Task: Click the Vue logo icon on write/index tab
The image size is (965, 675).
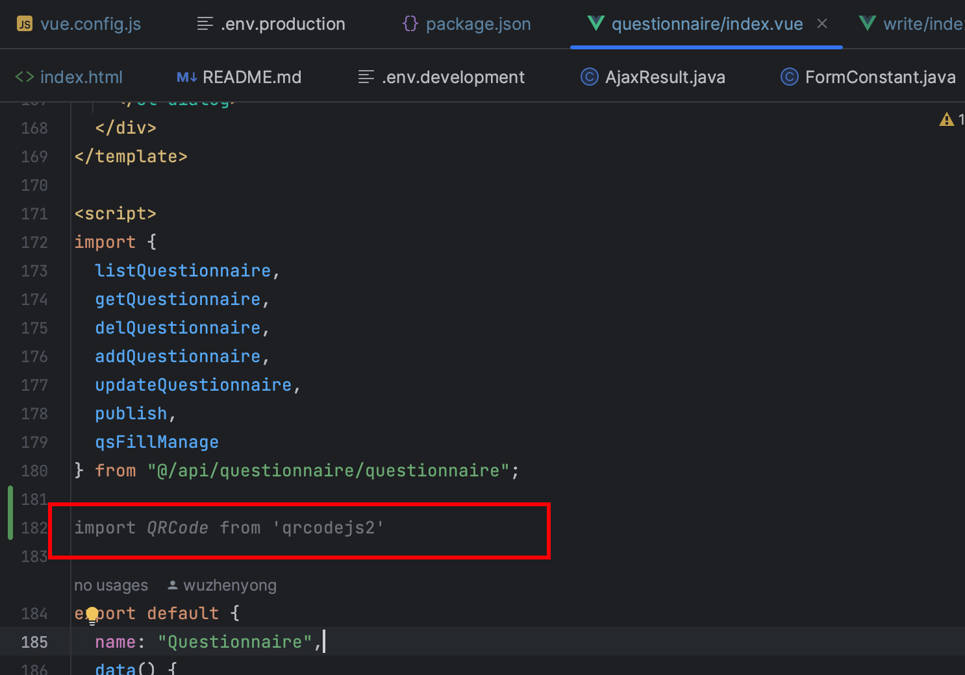Action: (867, 24)
